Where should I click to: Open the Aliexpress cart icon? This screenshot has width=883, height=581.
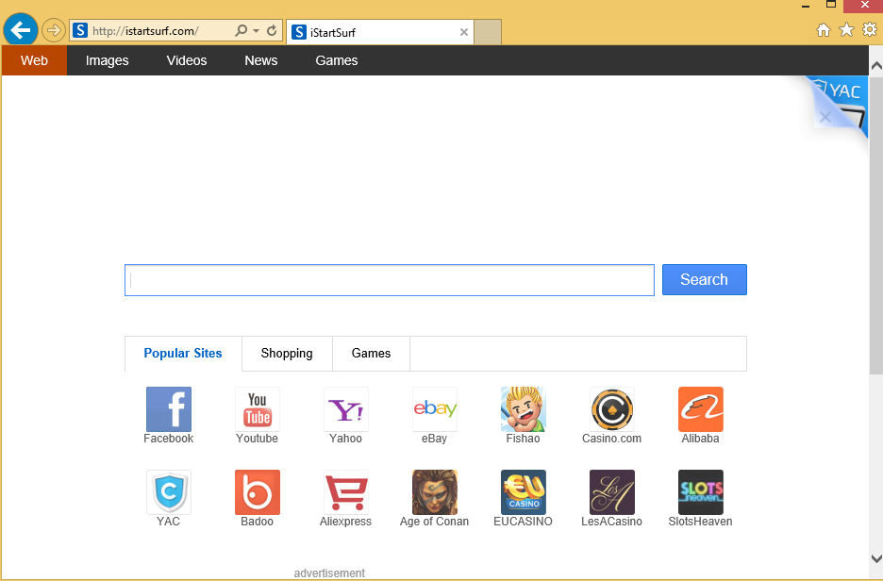(x=345, y=492)
